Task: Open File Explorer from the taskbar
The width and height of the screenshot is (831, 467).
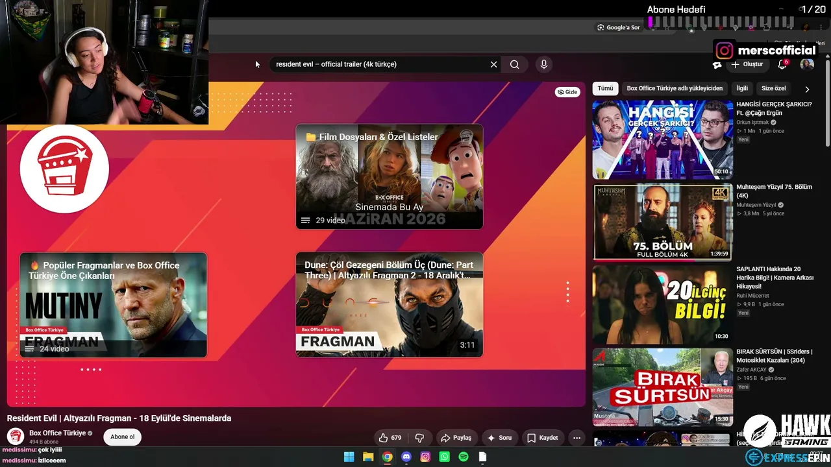Action: [x=368, y=457]
